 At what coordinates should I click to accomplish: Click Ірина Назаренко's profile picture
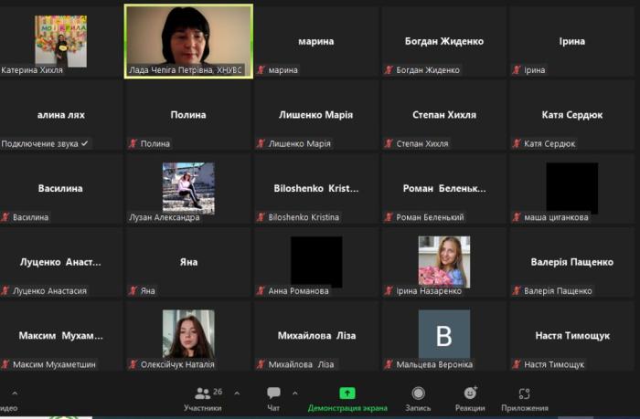click(443, 261)
